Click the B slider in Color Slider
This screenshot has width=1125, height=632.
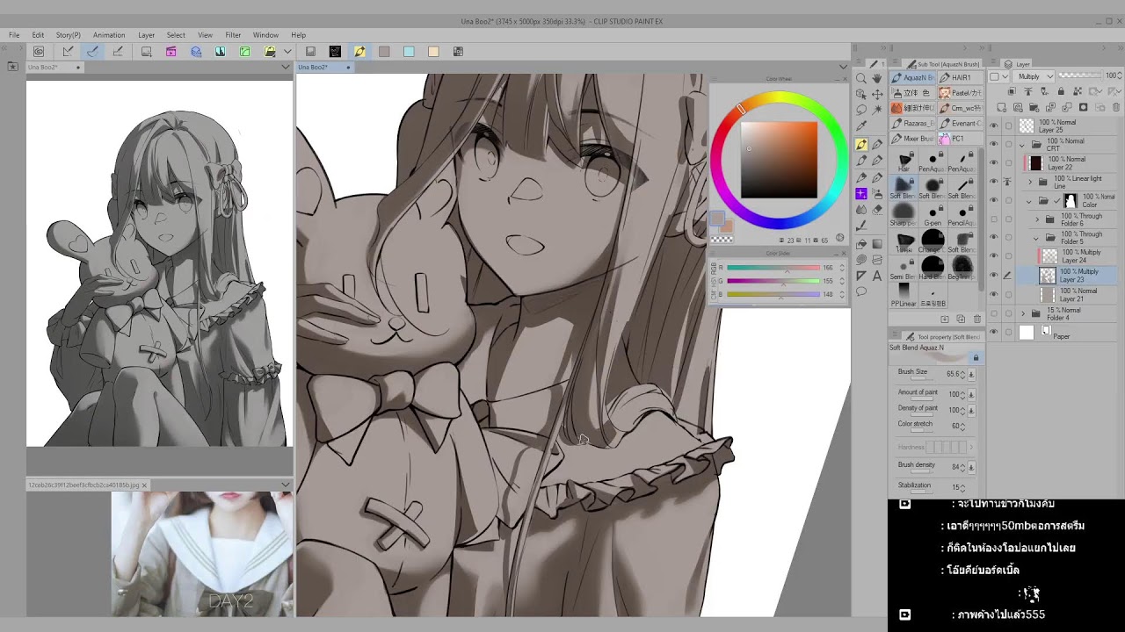point(773,294)
